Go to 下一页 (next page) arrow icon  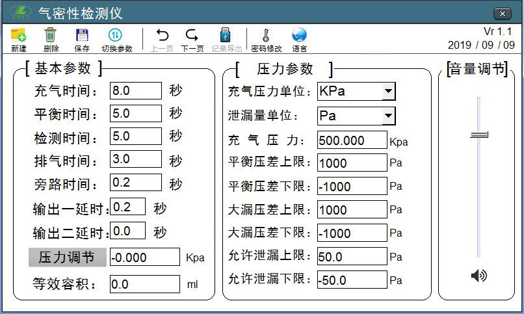pos(192,36)
